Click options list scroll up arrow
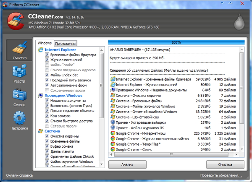Image resolution: width=252 pixels, height=182 pixels. tap(101, 50)
